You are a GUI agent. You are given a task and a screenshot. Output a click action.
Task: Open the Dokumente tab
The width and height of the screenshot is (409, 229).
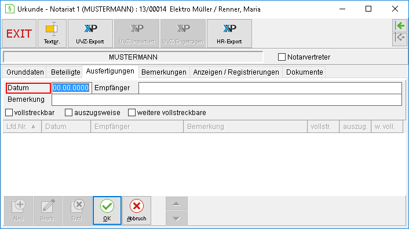304,72
